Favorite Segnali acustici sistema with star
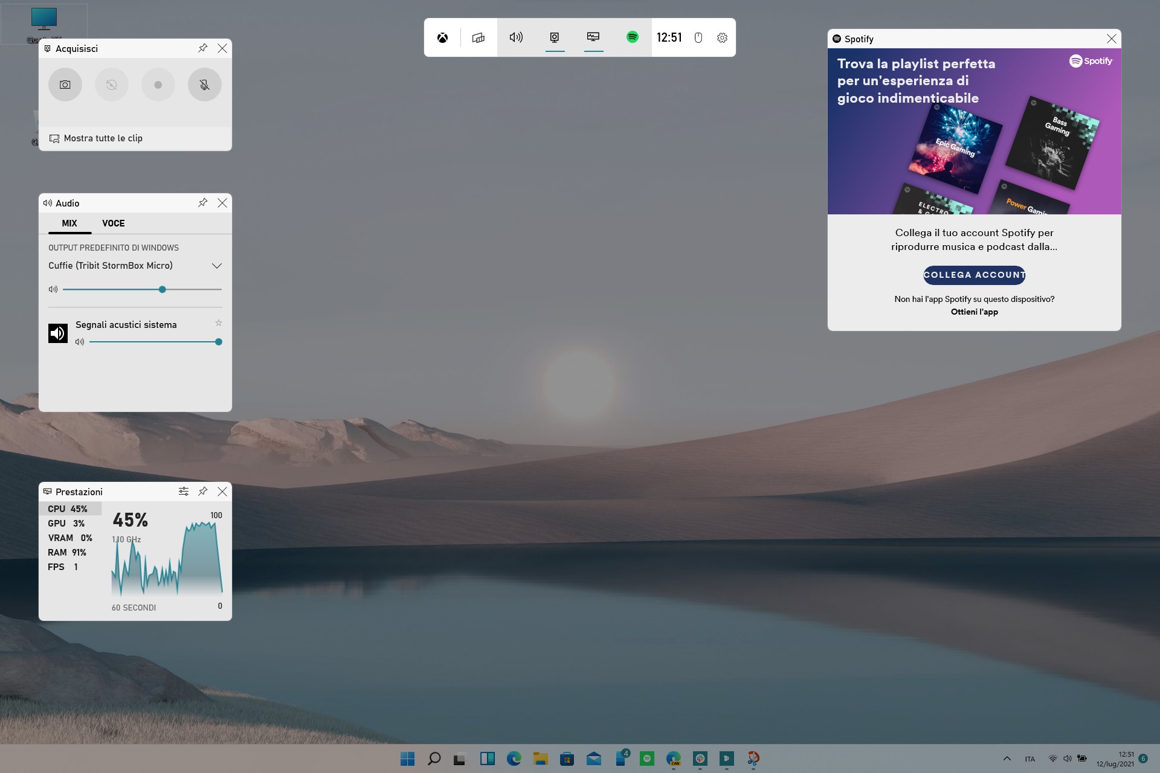1160x773 pixels. point(219,323)
